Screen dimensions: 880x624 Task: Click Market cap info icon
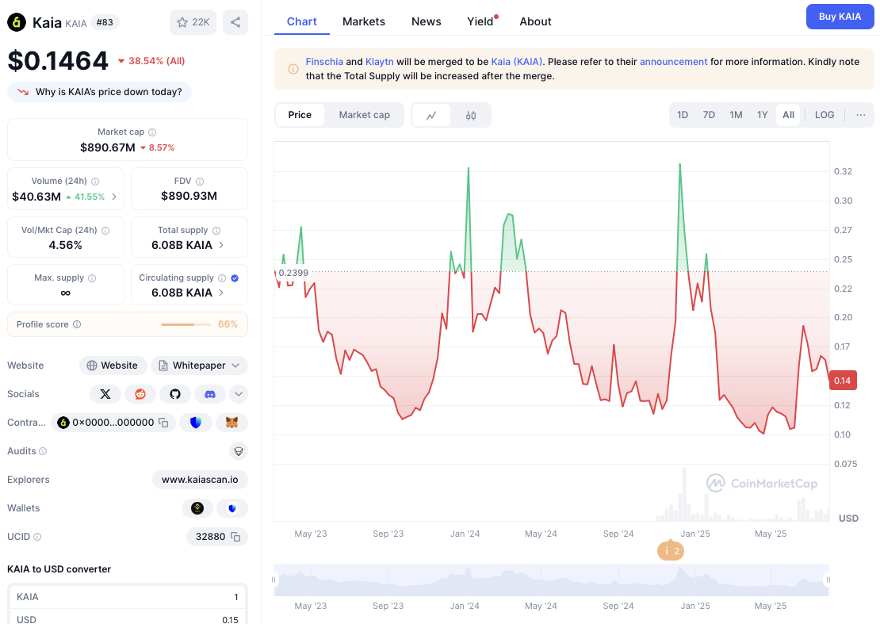coord(152,132)
